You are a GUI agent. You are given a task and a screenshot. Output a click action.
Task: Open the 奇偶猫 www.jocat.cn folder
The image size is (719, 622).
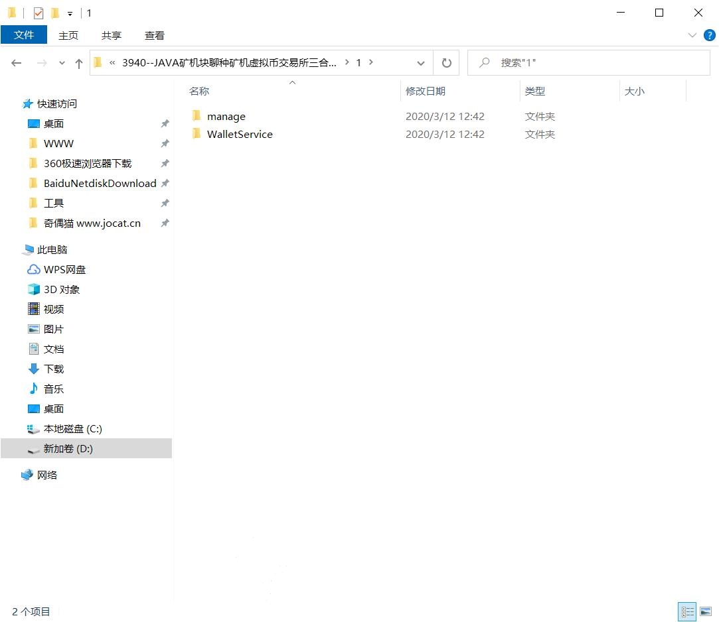[92, 223]
